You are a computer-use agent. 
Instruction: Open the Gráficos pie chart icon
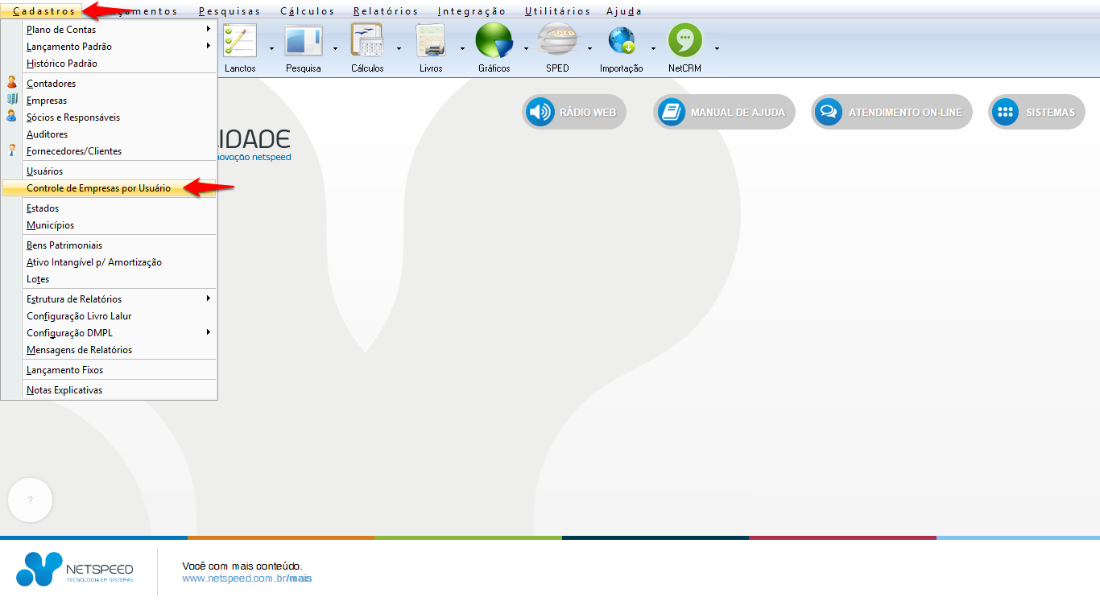(x=494, y=42)
